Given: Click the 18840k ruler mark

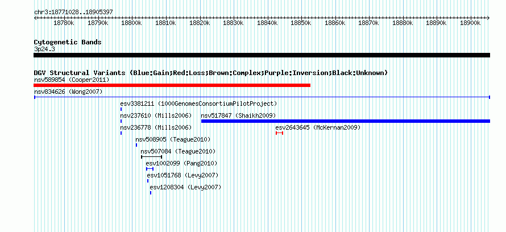Looking at the screenshot, I should [267, 23].
